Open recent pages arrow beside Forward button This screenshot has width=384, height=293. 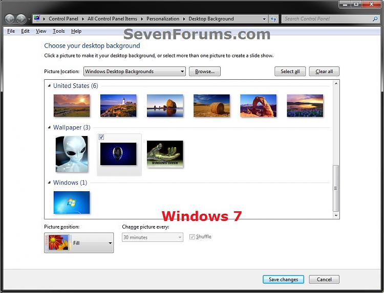click(x=29, y=19)
